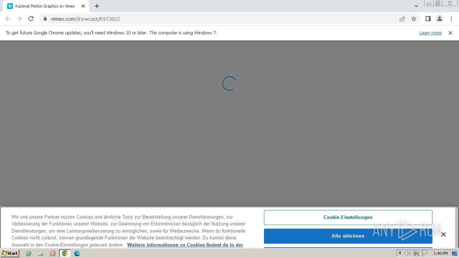Bookmark this page with the star
This screenshot has height=258, width=459.
pos(414,19)
